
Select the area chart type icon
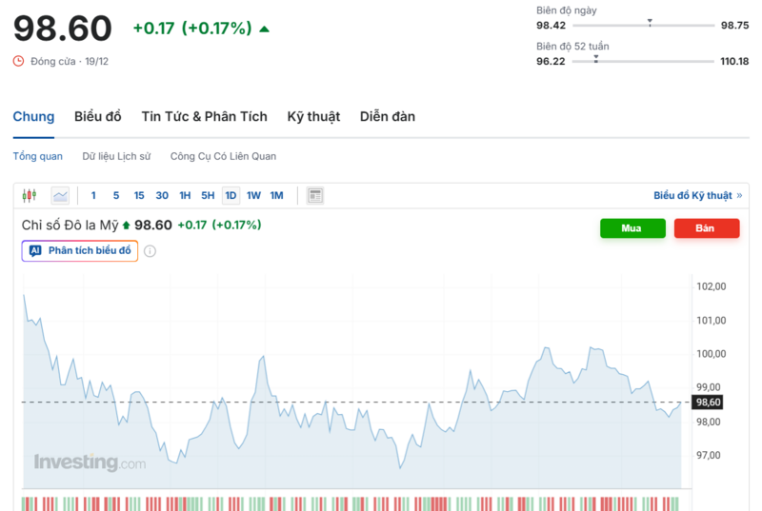[x=60, y=195]
